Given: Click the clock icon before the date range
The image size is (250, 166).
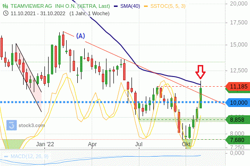Looking at the screenshot, I should pos(6,13).
